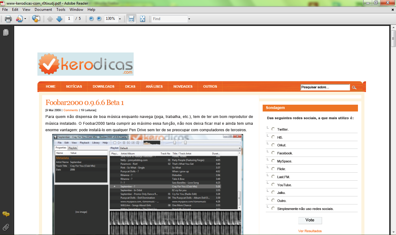Open the Help menu
396x235 pixels.
point(91,10)
